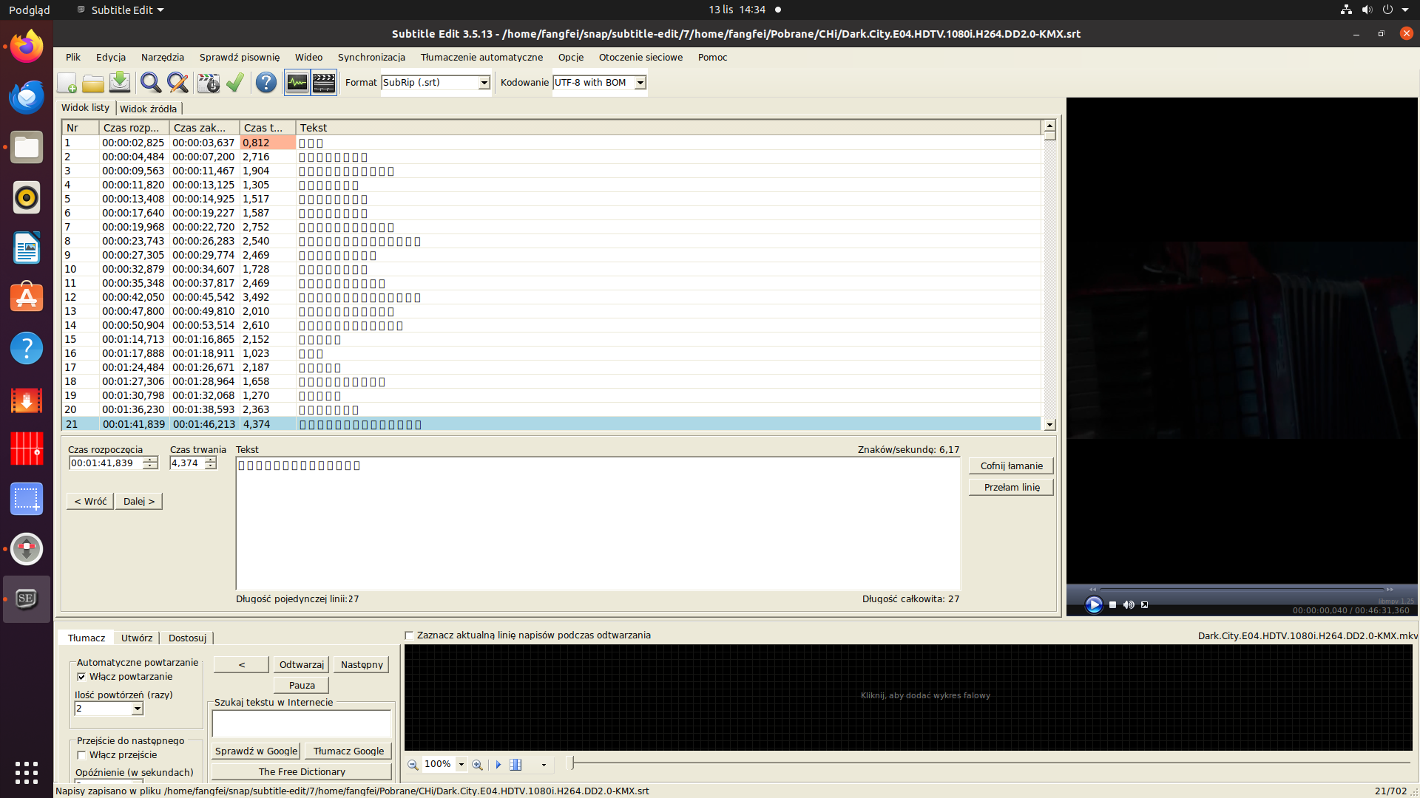Click 'The Free Dictionary' button
1420x798 pixels.
[x=302, y=771]
